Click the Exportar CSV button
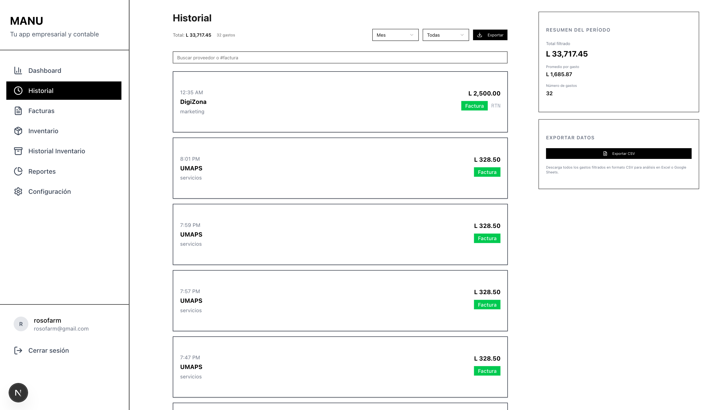Viewport: 722px width, 410px height. pyautogui.click(x=618, y=154)
